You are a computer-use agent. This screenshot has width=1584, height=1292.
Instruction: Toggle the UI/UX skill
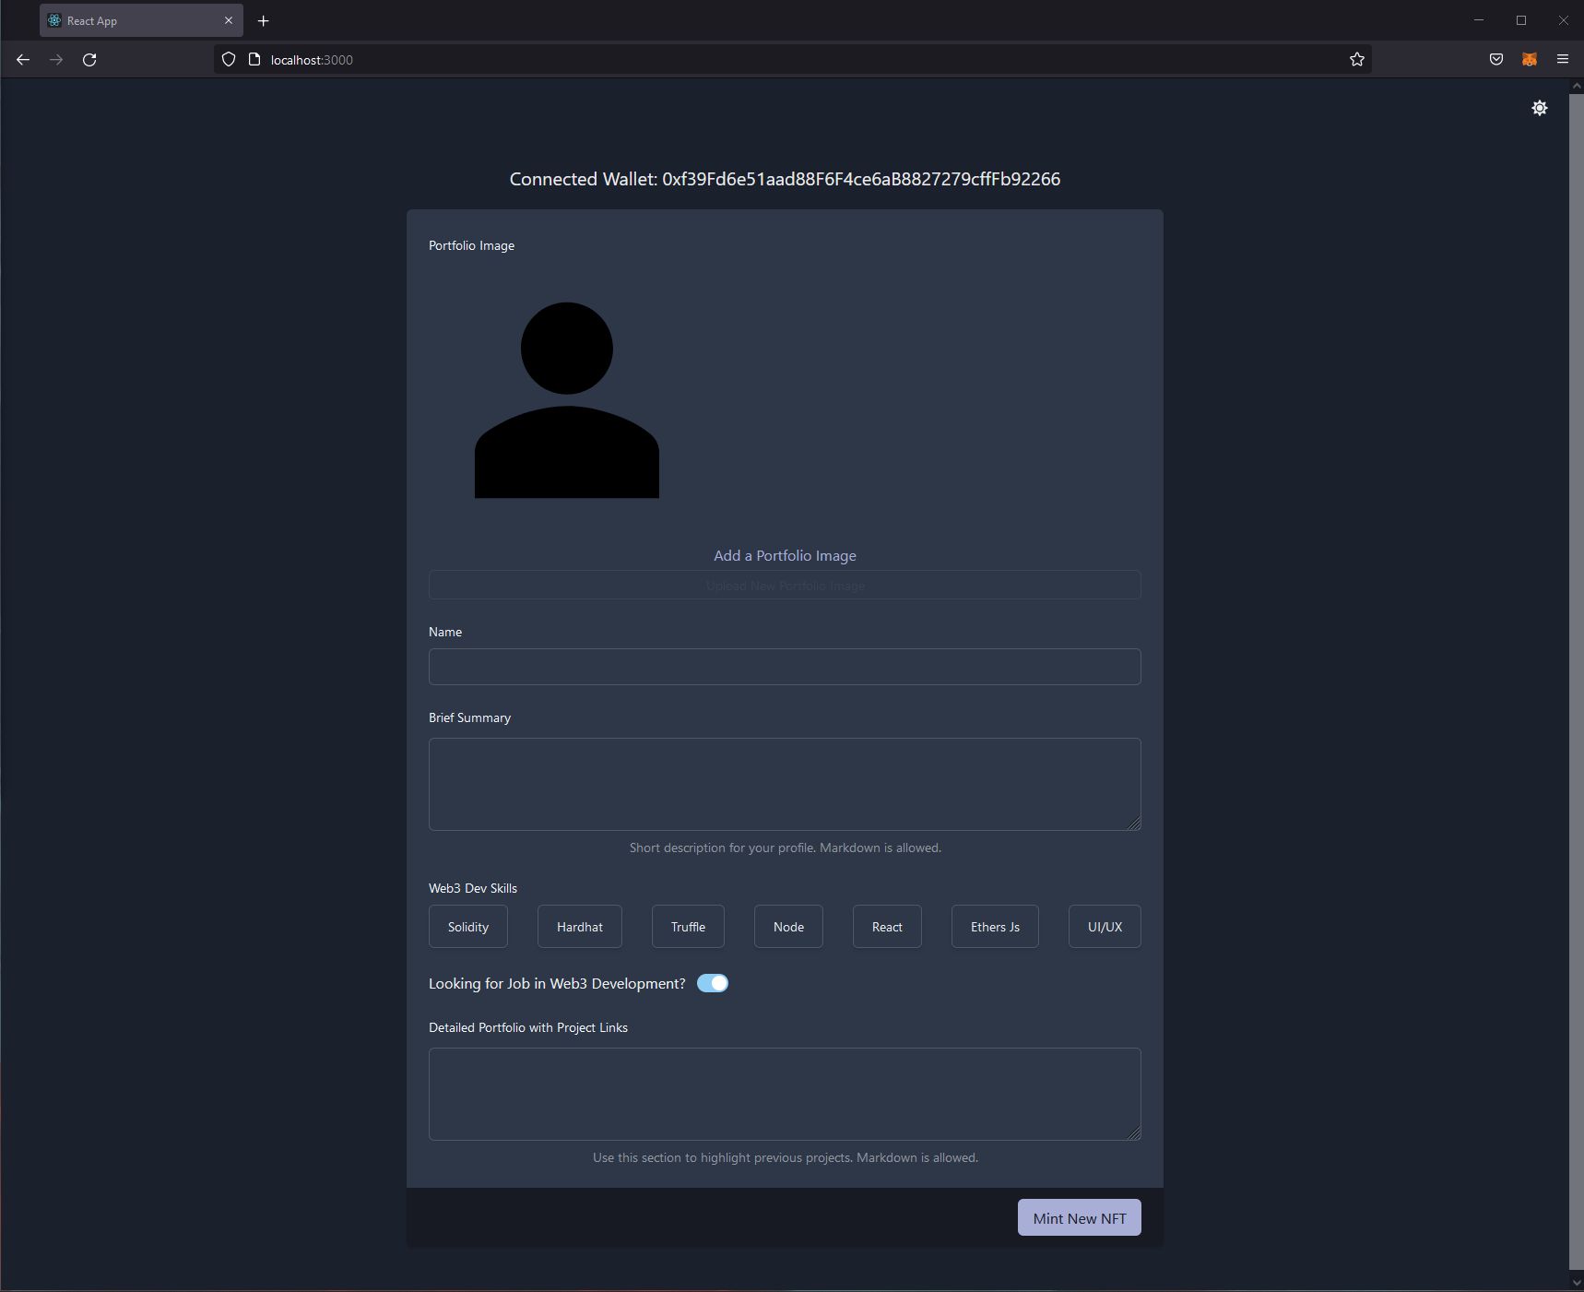[x=1105, y=927]
